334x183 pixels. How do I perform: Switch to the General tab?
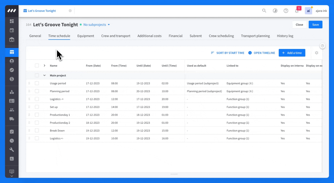click(35, 36)
